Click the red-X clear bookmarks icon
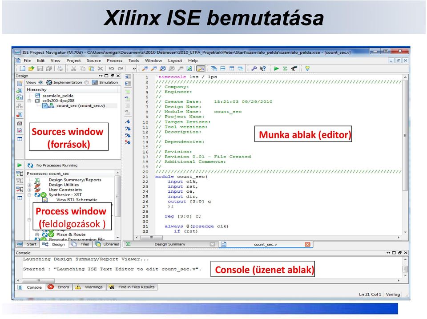Image resolution: width=427 pixels, height=319 pixels. pos(128,142)
